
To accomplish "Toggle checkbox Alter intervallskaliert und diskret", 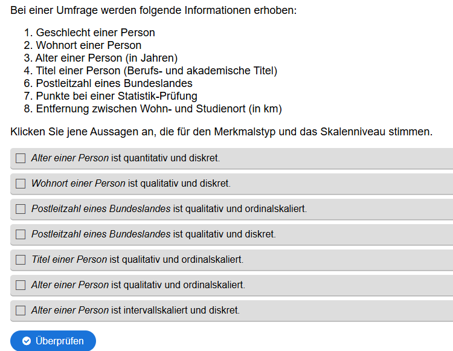I will (21, 311).
